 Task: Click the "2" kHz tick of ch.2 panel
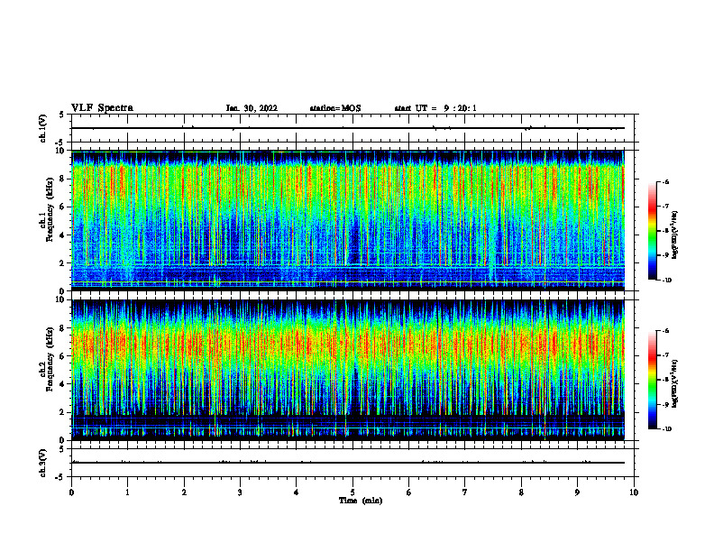62,412
